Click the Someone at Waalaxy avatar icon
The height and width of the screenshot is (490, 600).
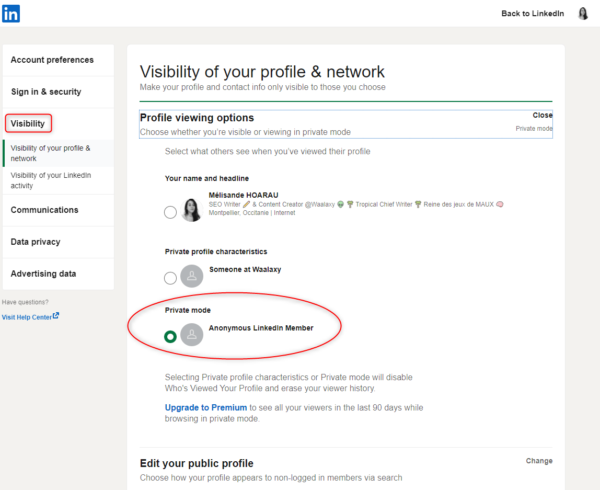click(x=192, y=276)
